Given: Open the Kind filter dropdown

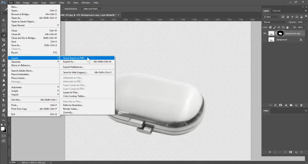Looking at the screenshot, I should [x=271, y=17].
